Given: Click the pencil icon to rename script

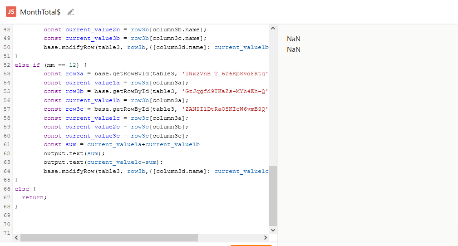Looking at the screenshot, I should (x=70, y=12).
